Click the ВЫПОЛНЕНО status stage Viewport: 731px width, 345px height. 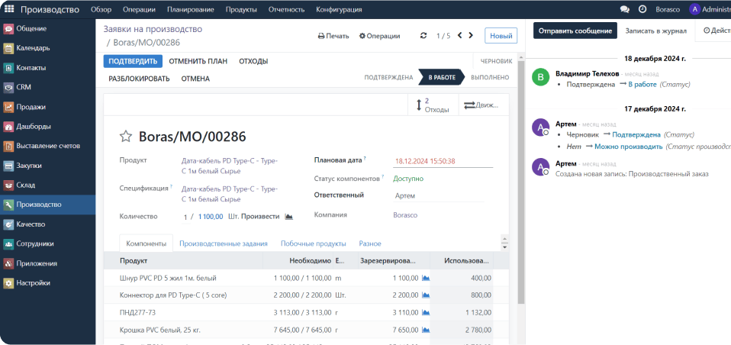pos(490,78)
